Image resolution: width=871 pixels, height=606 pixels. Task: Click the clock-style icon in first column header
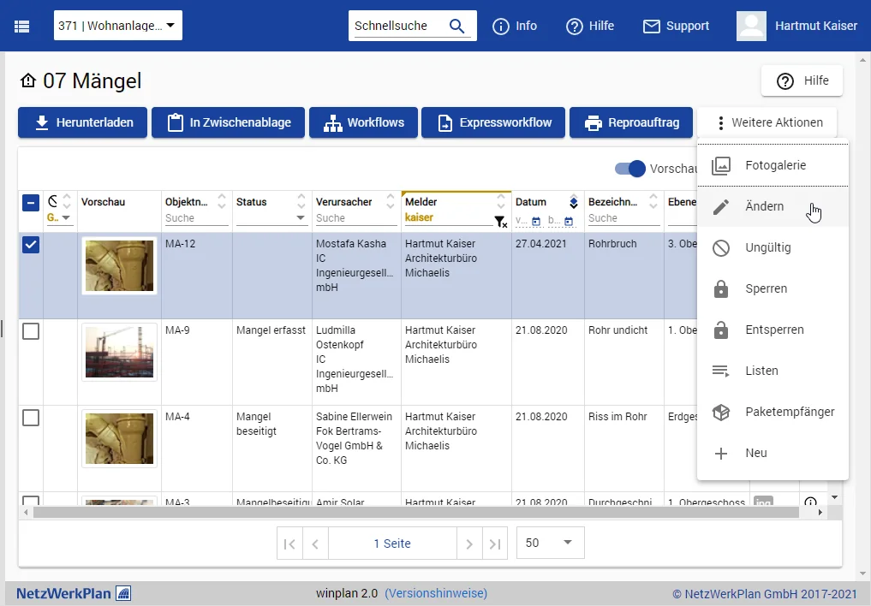point(53,201)
